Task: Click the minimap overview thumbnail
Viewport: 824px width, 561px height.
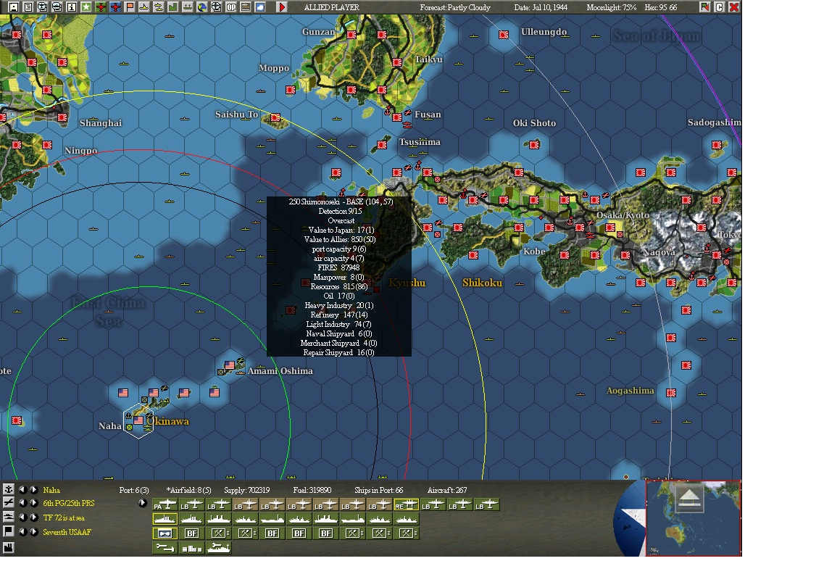Action: pos(693,518)
